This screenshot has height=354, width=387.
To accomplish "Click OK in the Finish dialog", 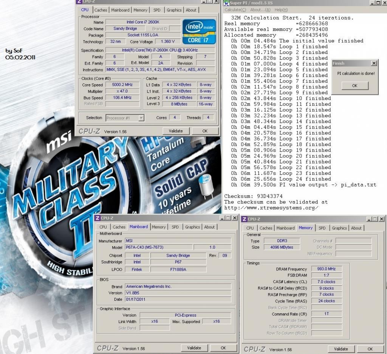I will click(354, 86).
